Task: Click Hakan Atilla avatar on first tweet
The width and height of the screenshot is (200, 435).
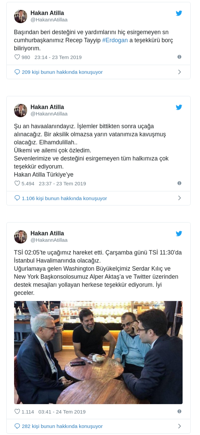Action: tap(20, 16)
